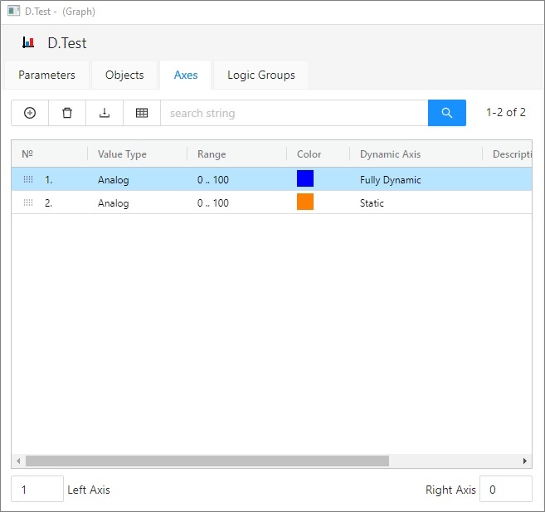The width and height of the screenshot is (545, 512).
Task: Click the Left Axis number field
Action: tap(37, 490)
